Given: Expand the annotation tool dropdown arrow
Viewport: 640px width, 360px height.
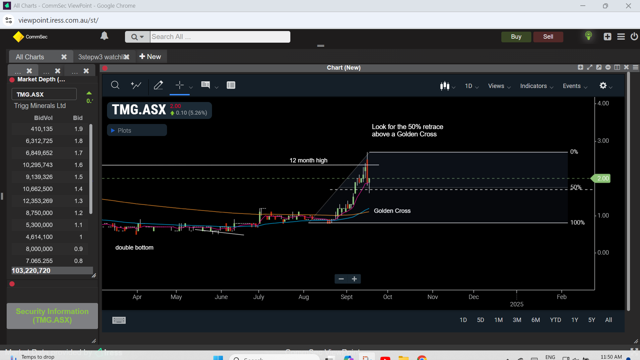Looking at the screenshot, I should point(217,87).
